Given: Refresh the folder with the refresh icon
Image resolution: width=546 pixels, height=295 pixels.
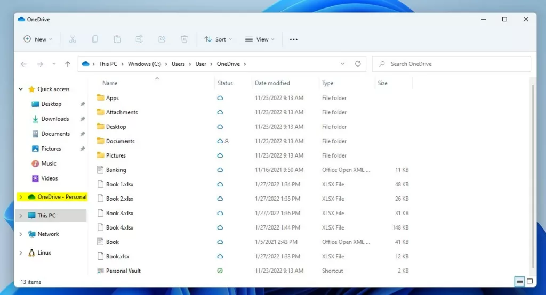Looking at the screenshot, I should [x=358, y=64].
